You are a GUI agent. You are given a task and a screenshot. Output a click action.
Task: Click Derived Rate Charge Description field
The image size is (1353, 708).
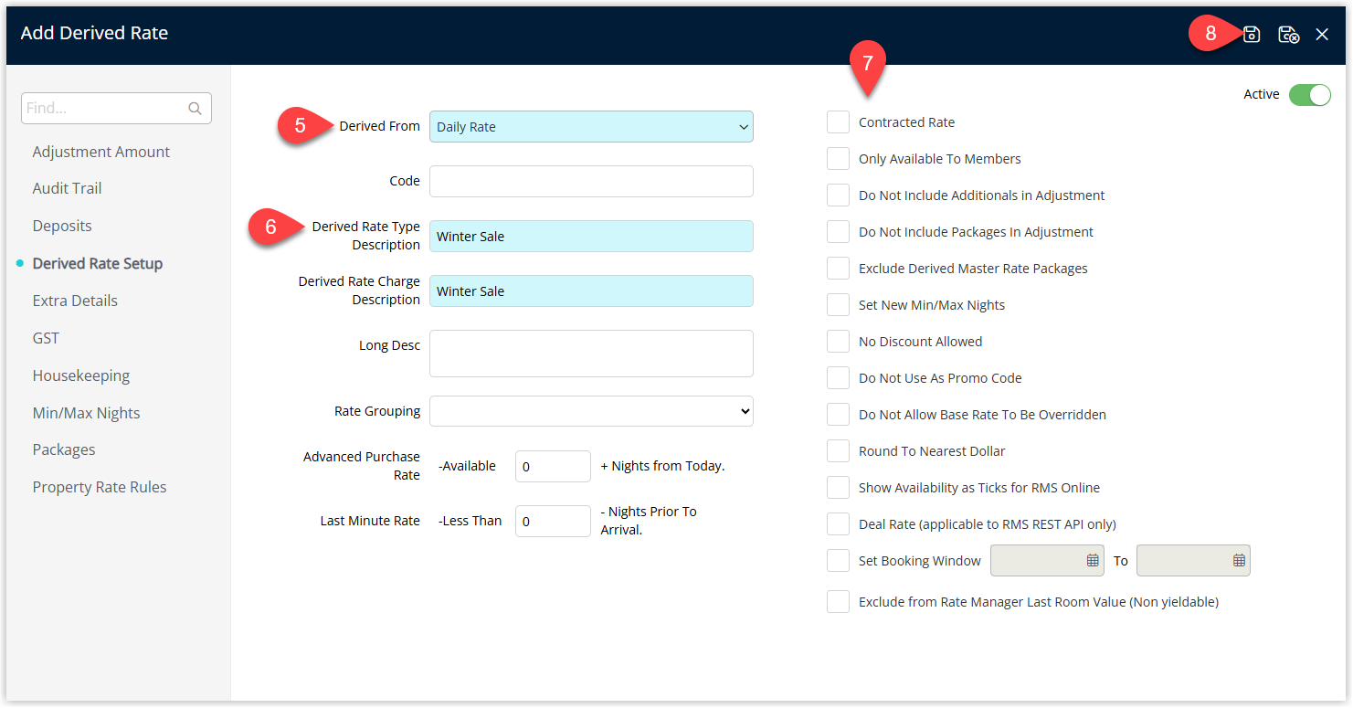(x=591, y=291)
